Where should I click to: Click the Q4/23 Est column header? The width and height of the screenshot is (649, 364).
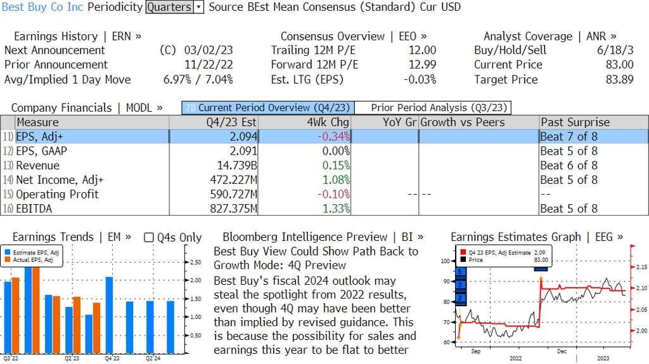(213, 122)
